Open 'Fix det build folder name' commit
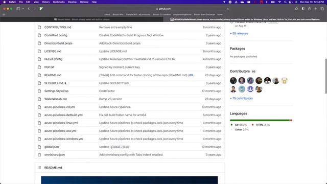This screenshot has width=327, height=184. (123, 115)
